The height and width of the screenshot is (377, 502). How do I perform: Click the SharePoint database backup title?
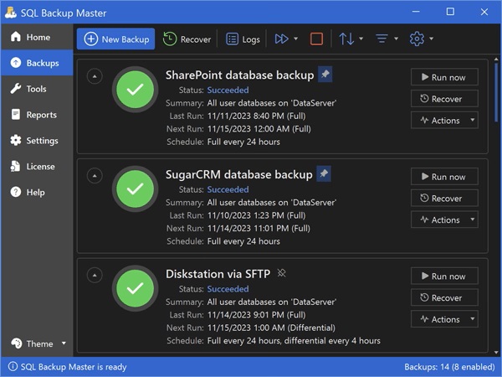[x=239, y=75]
